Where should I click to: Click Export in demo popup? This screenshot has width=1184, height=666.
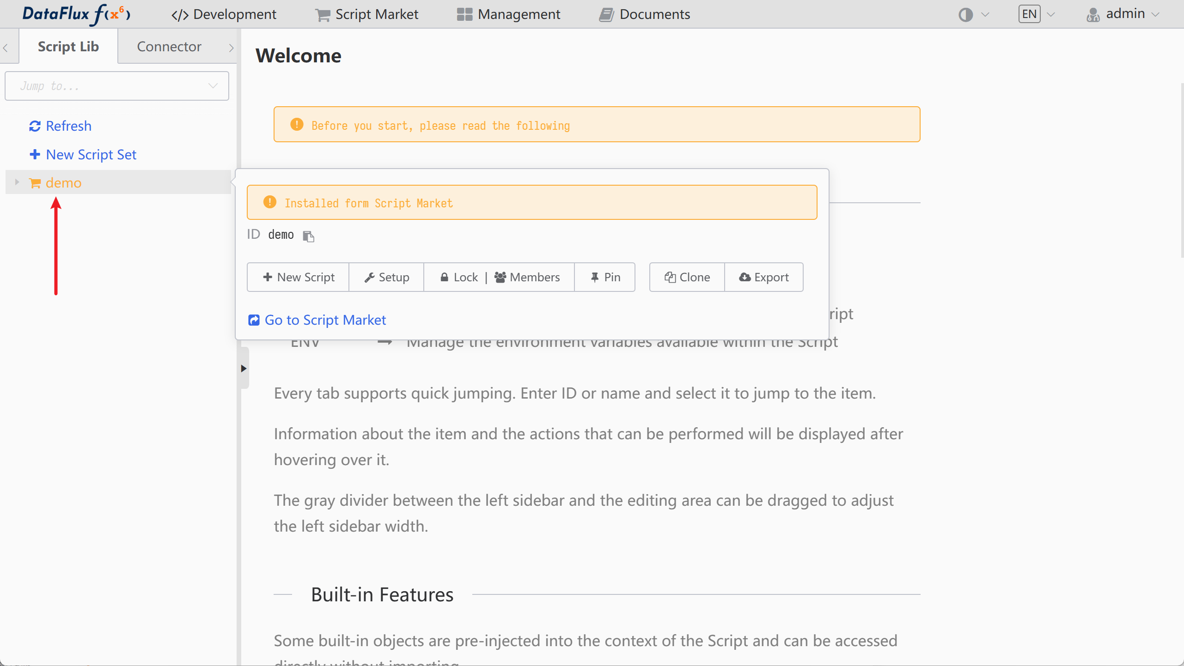[763, 277]
